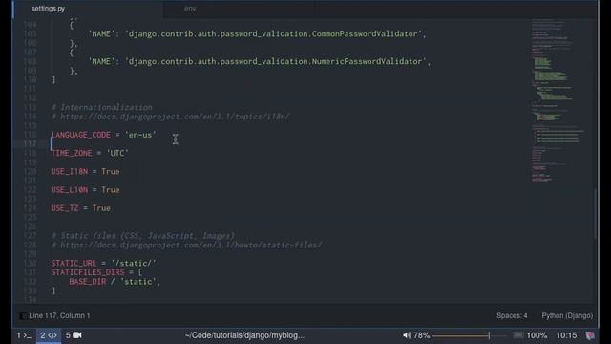The height and width of the screenshot is (344, 611).
Task: Click the vertical editor scrollbar
Action: pos(595,214)
